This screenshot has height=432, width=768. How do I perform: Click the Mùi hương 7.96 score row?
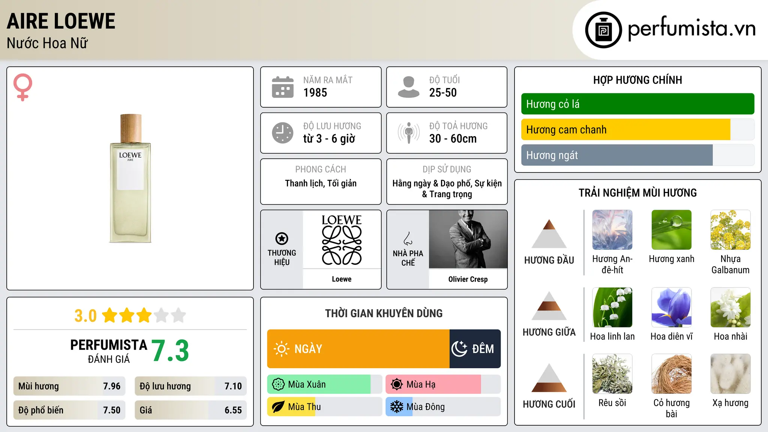pos(69,386)
